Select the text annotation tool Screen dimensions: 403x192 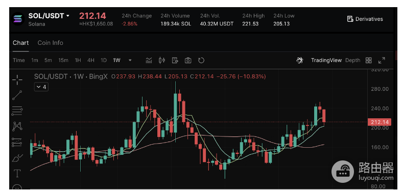pos(17,174)
